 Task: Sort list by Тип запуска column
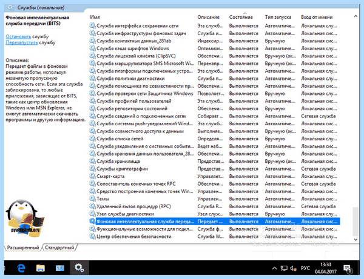click(x=278, y=17)
